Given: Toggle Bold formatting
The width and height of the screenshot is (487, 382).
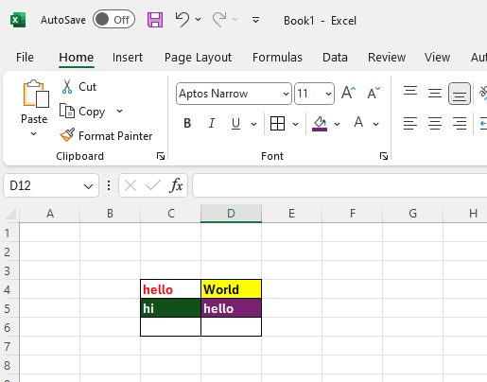Looking at the screenshot, I should click(187, 123).
